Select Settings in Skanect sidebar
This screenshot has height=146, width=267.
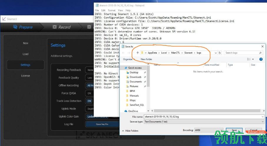tap(26, 65)
